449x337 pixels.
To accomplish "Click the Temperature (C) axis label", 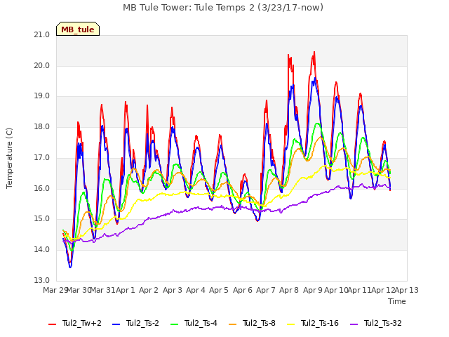I will point(9,158).
